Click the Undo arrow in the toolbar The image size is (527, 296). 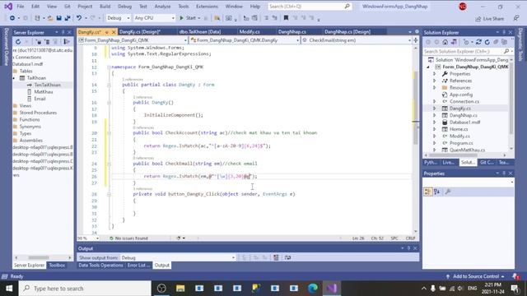click(x=79, y=18)
